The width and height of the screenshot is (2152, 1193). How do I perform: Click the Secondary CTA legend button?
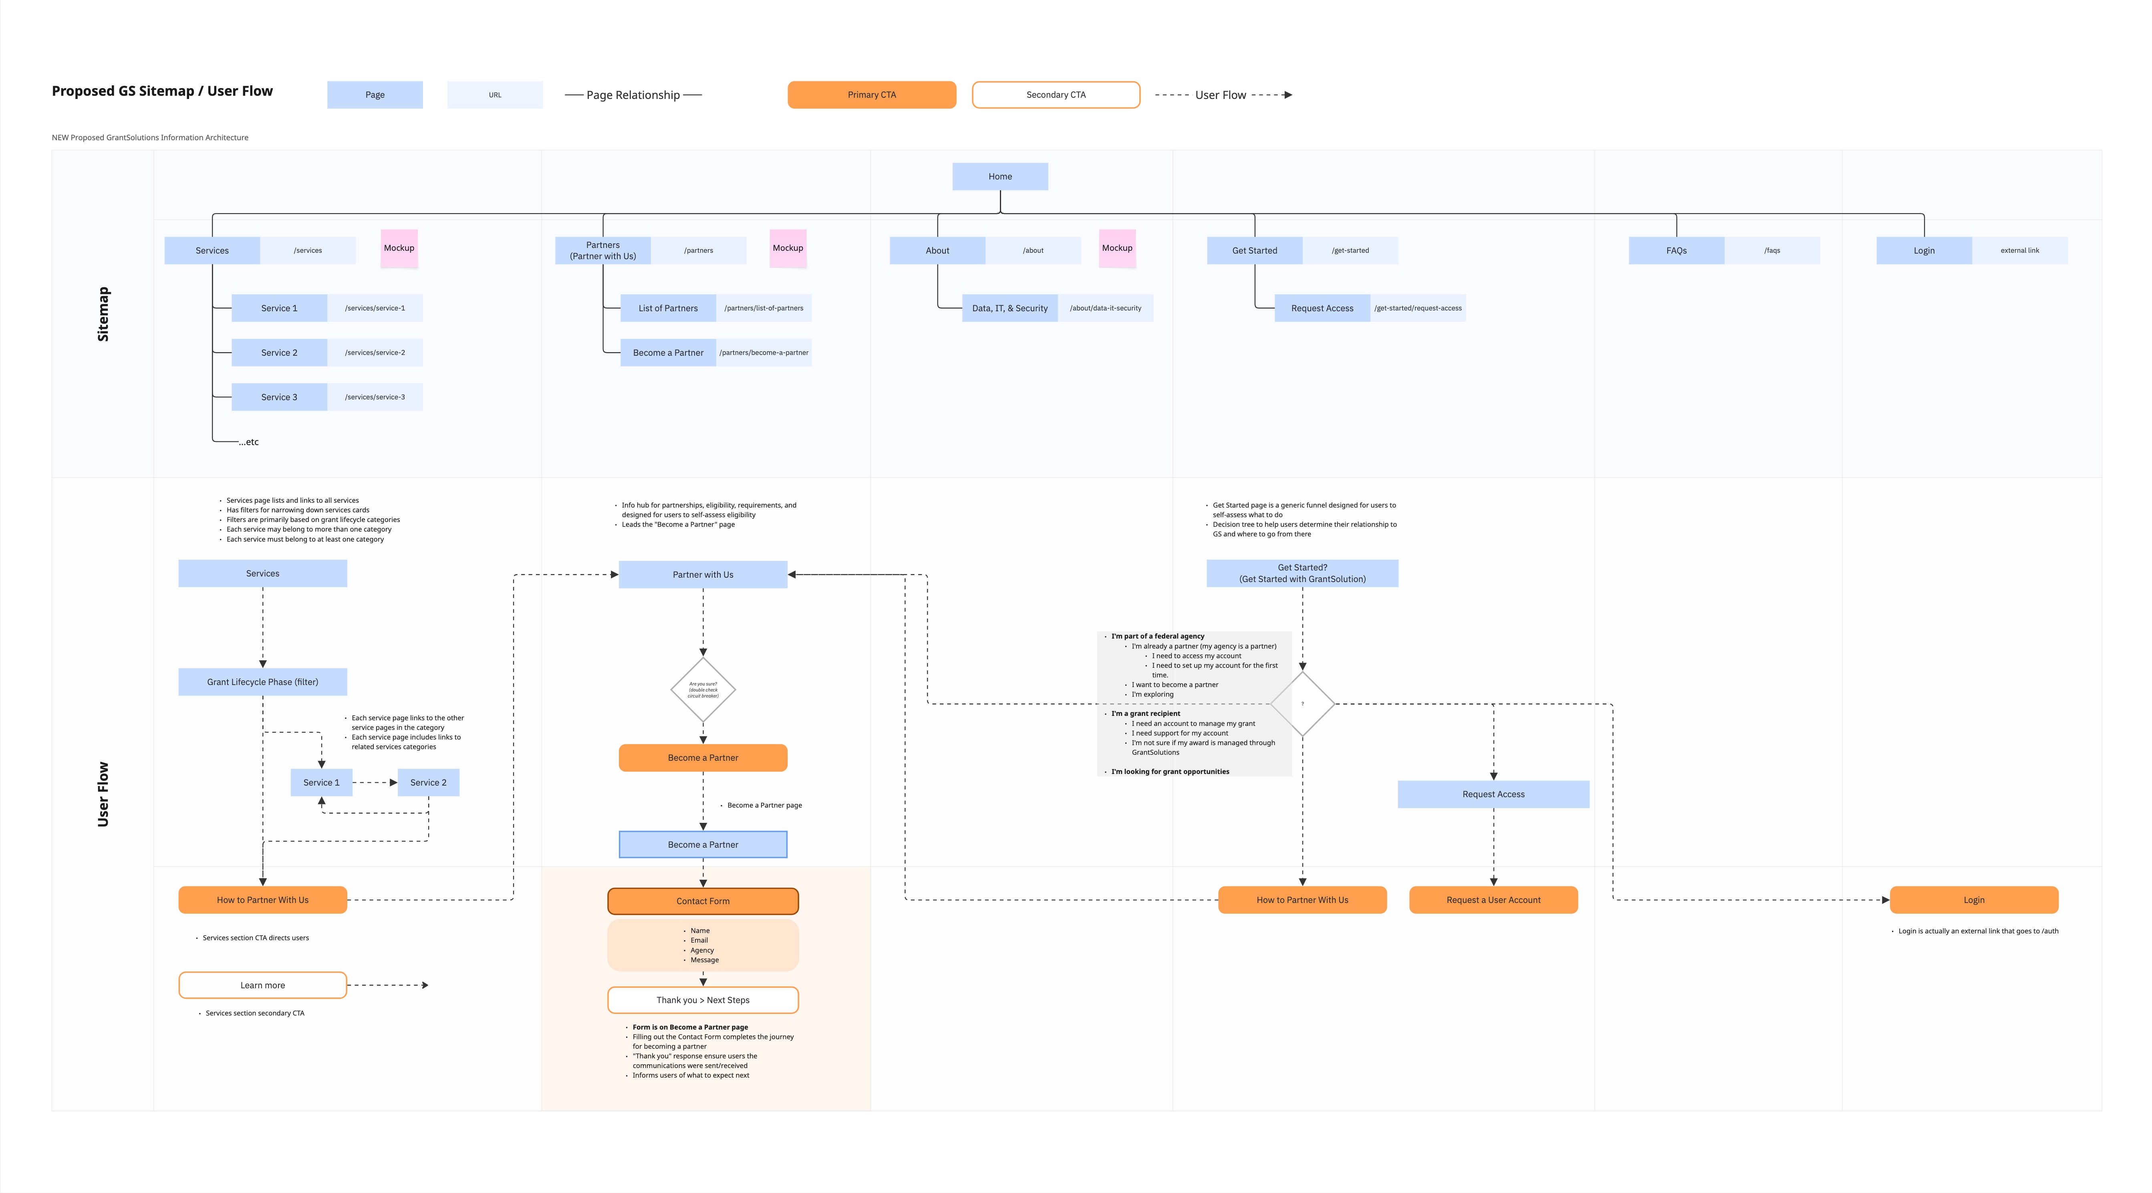(x=1056, y=95)
